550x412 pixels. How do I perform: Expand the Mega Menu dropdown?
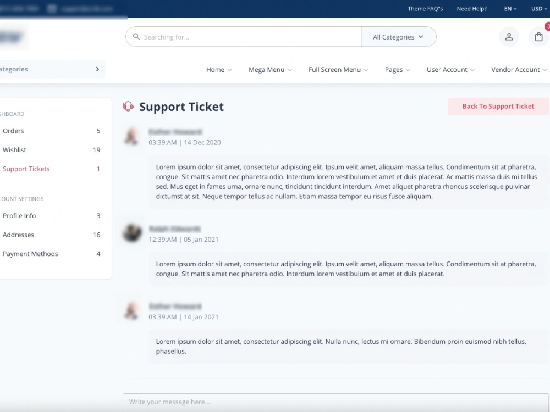270,70
